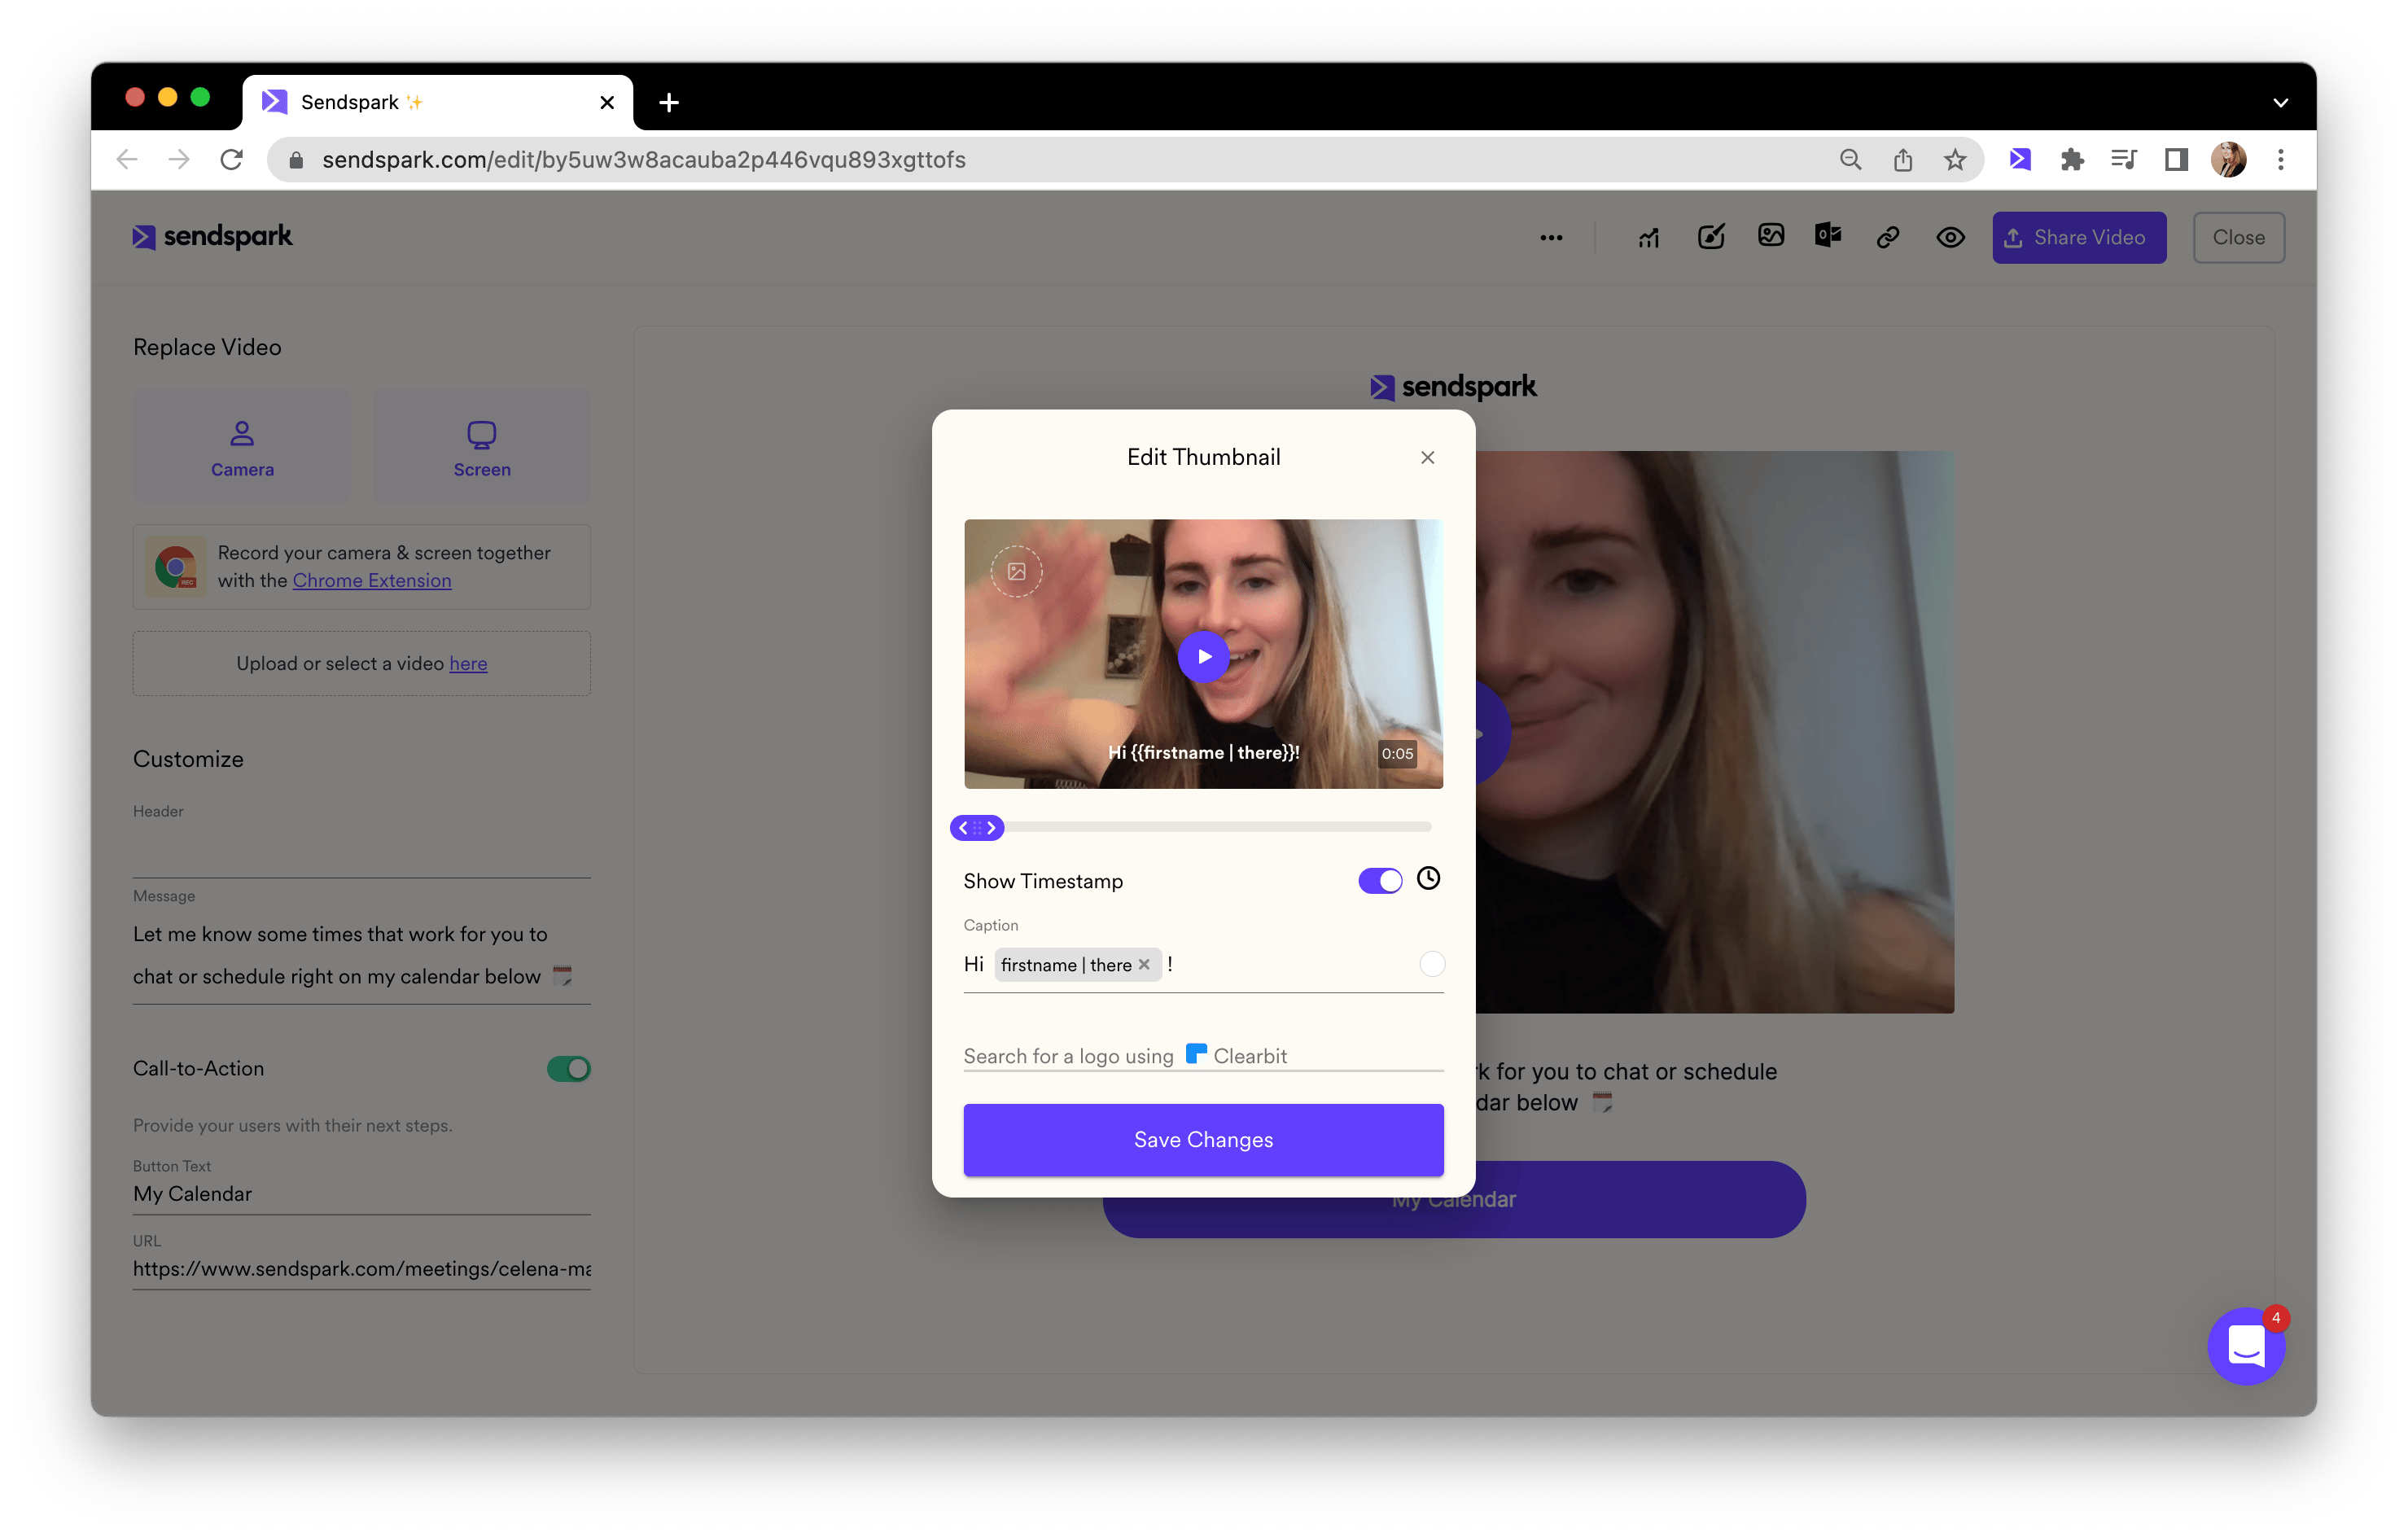Click the Save Changes button
The height and width of the screenshot is (1537, 2408).
coord(1203,1140)
